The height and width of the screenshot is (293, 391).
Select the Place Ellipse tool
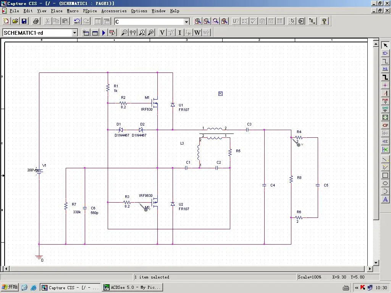click(385, 184)
